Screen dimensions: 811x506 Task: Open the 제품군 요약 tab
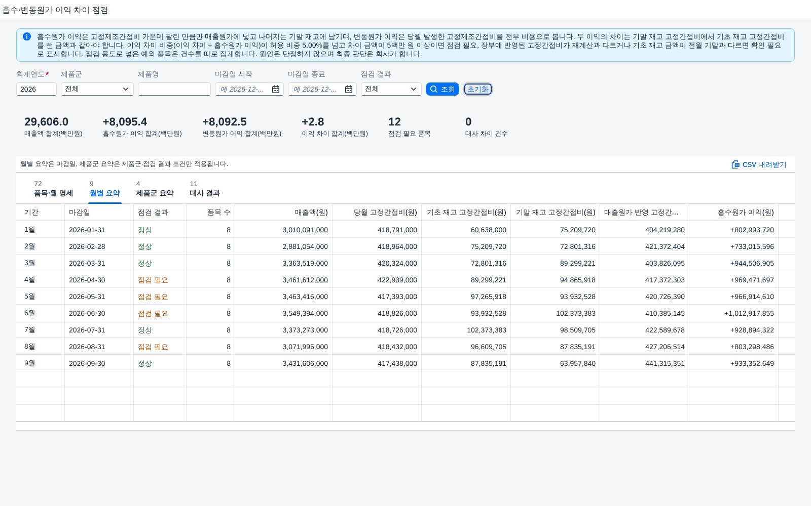pyautogui.click(x=155, y=189)
